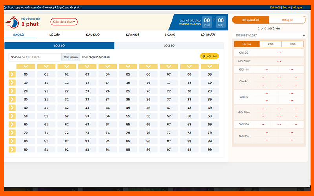The image size is (314, 196).
Task: Select the Lô 3 Số sub-tab
Action: [169, 46]
